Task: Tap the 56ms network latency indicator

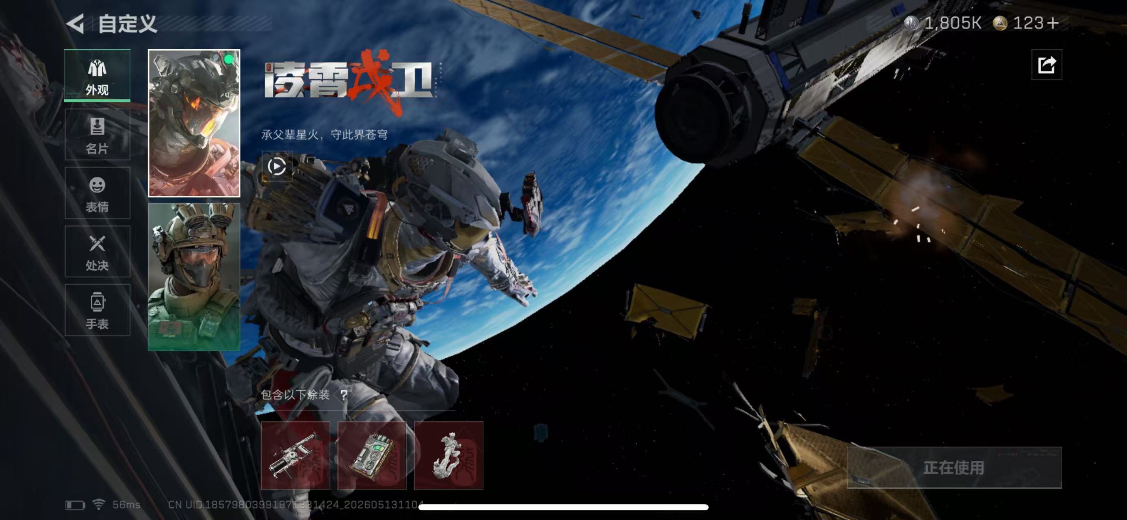Action: [126, 505]
